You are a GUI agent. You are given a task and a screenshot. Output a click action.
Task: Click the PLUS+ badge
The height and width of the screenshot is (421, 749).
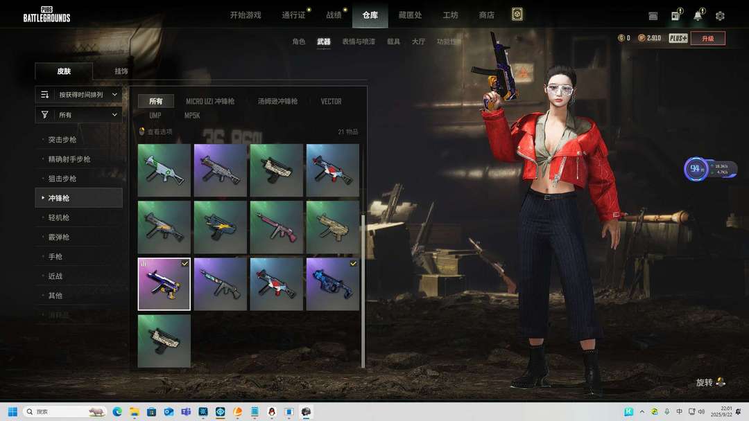[678, 38]
